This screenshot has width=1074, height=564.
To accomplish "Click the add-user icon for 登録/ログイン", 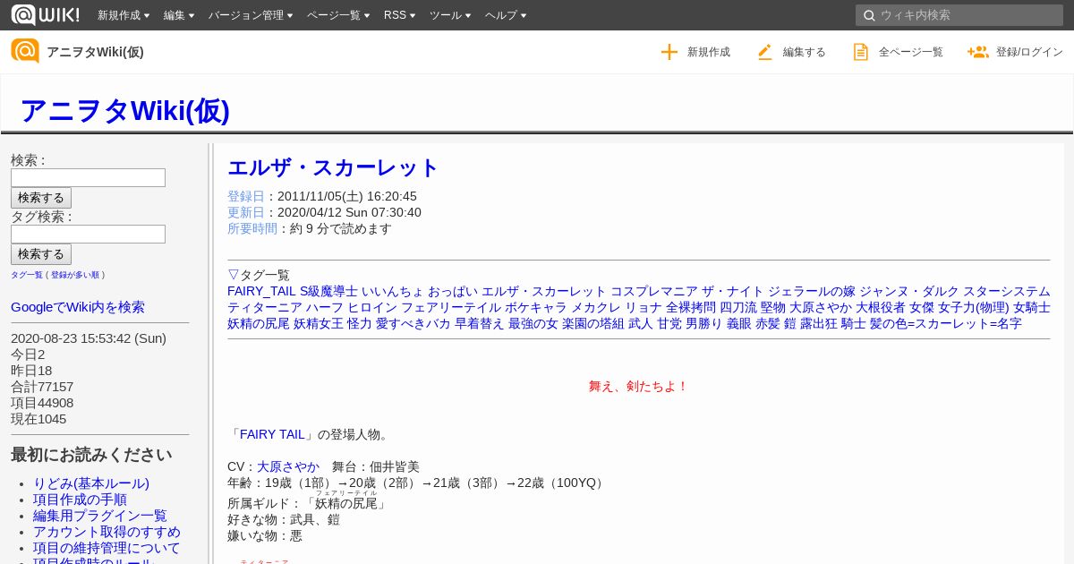I will pyautogui.click(x=977, y=52).
